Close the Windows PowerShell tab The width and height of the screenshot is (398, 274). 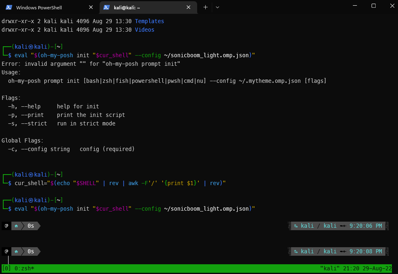pyautogui.click(x=91, y=7)
